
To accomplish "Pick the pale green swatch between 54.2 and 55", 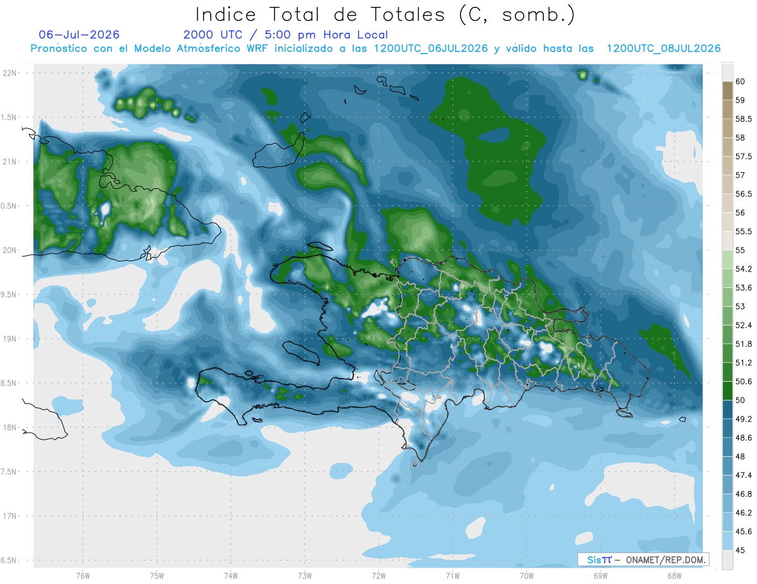I will pyautogui.click(x=727, y=260).
